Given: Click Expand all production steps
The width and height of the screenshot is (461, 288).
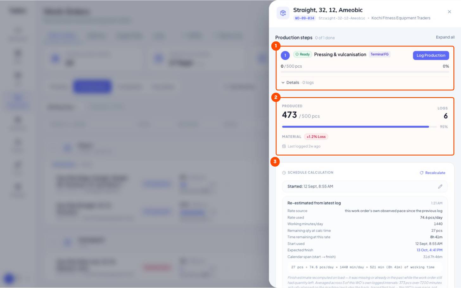Looking at the screenshot, I should pyautogui.click(x=445, y=37).
